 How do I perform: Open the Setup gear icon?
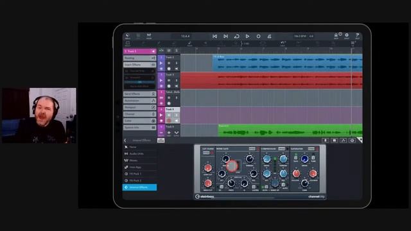(x=347, y=36)
